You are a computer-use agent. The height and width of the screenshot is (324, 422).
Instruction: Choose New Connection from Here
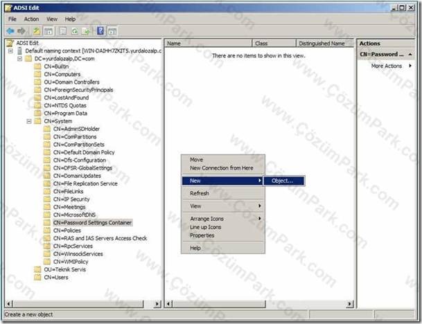point(223,168)
